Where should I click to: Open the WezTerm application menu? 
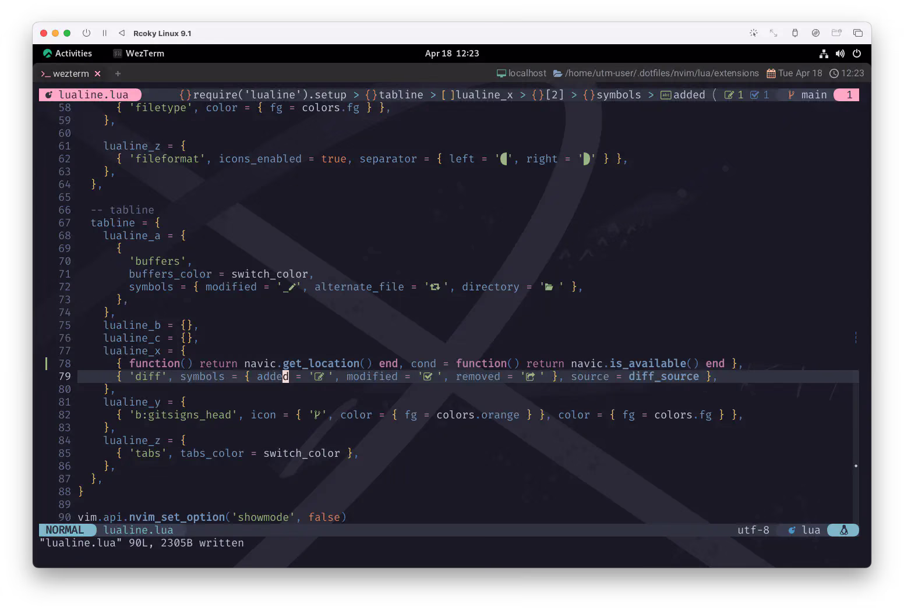point(139,54)
